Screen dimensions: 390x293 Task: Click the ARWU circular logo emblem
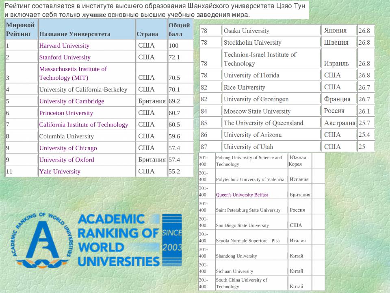click(x=42, y=240)
